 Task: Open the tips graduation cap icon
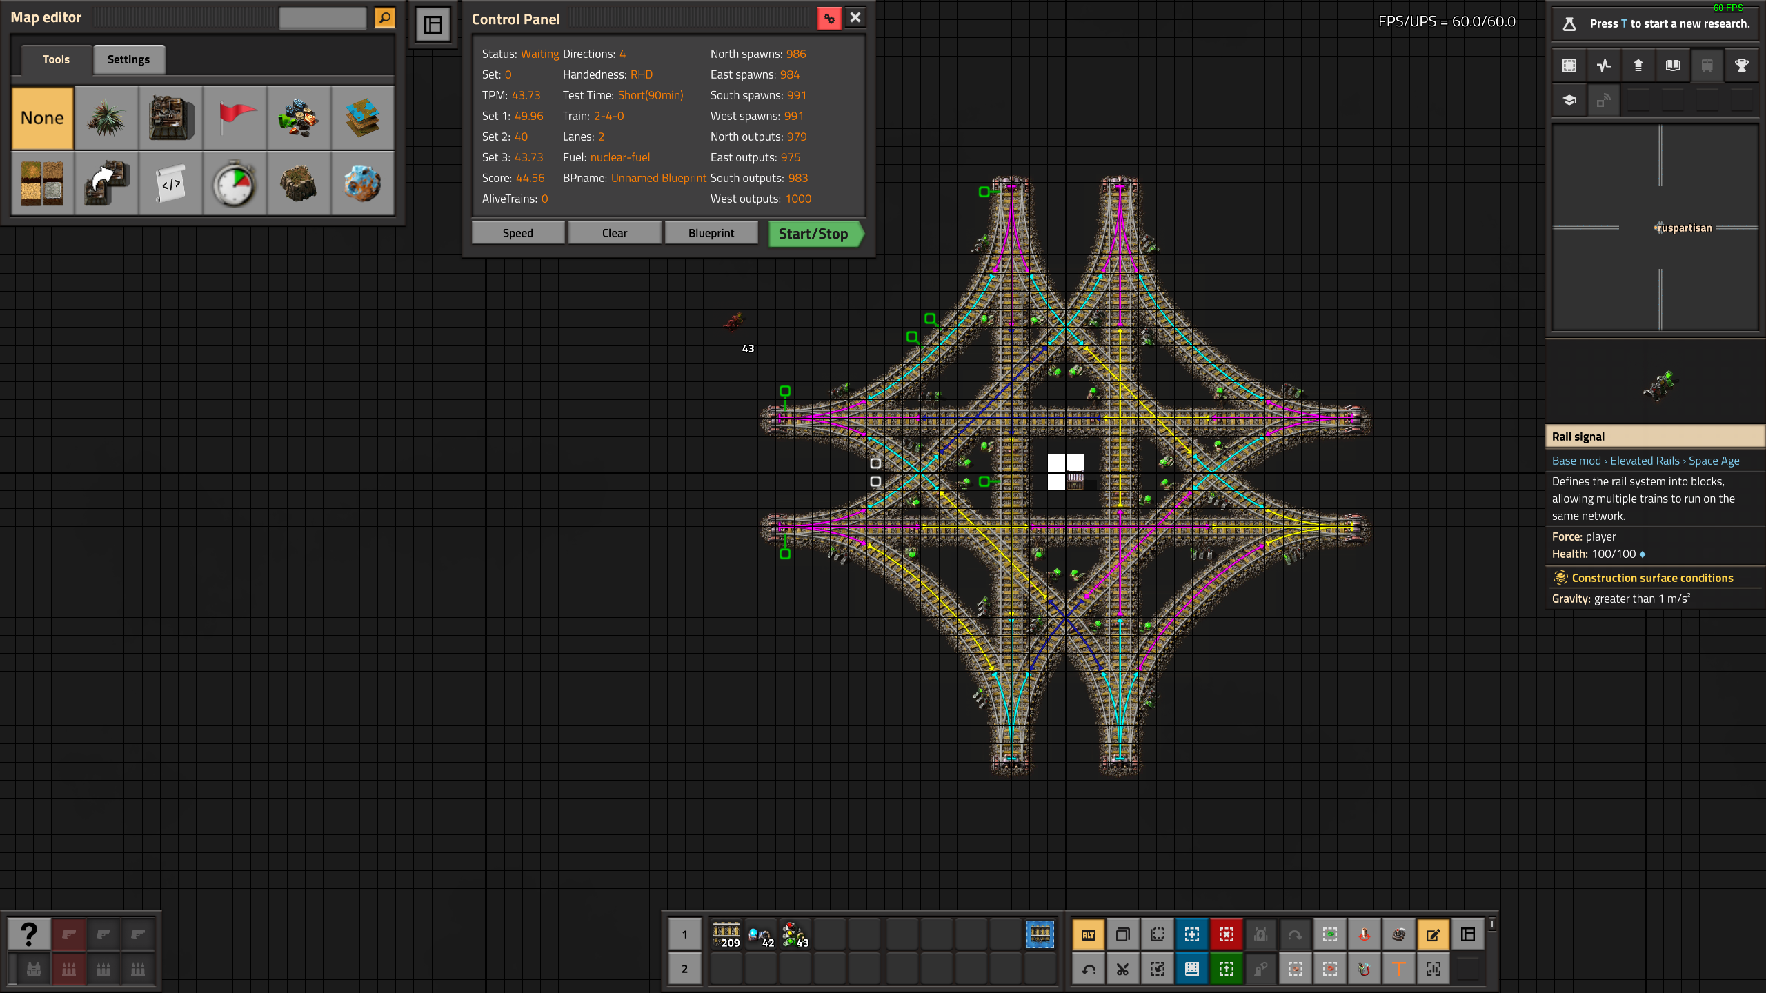(1569, 100)
